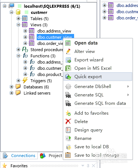
Task: Click the Export wizard icon
Action: click(68, 60)
